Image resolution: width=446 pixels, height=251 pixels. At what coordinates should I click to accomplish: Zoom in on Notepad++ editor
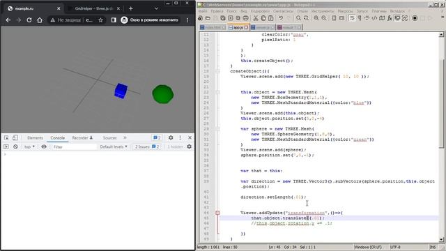coord(316,18)
